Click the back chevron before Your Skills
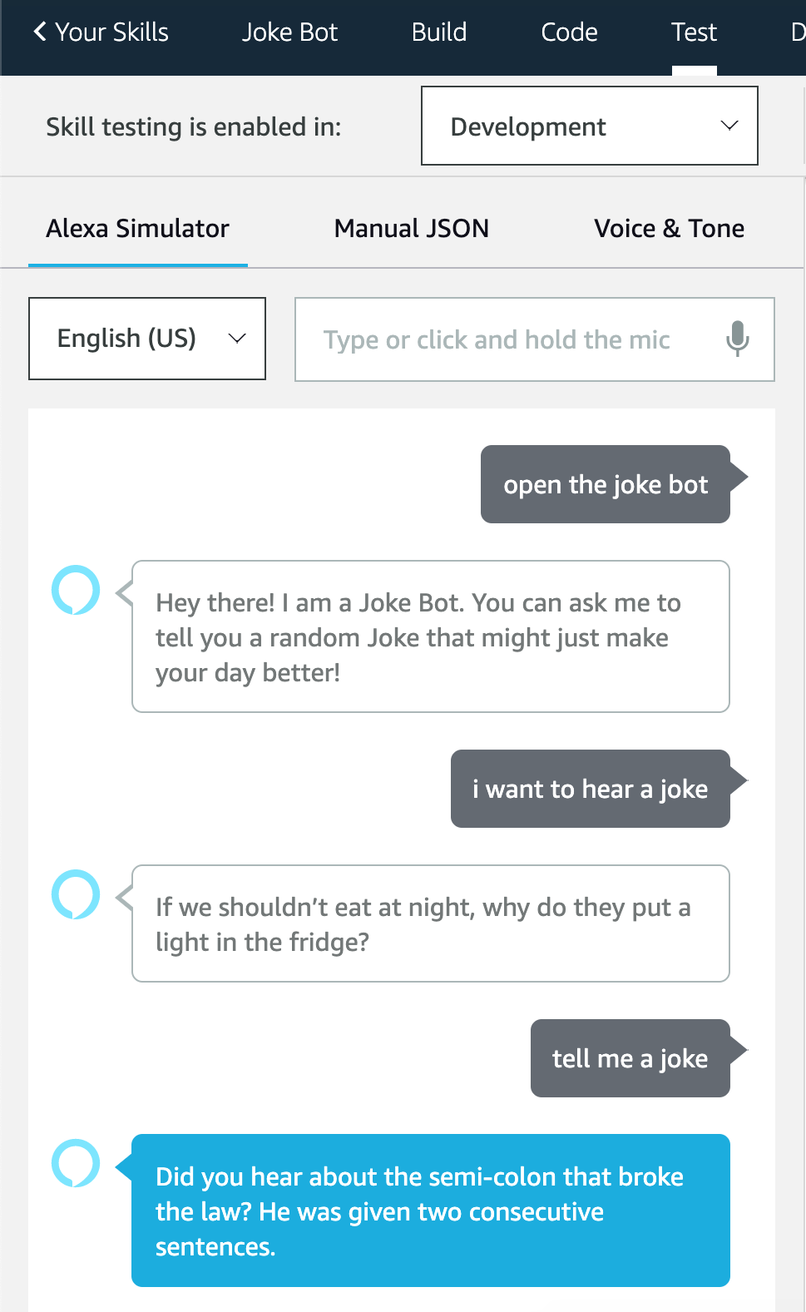Screen dimensions: 806x1312 coord(39,31)
